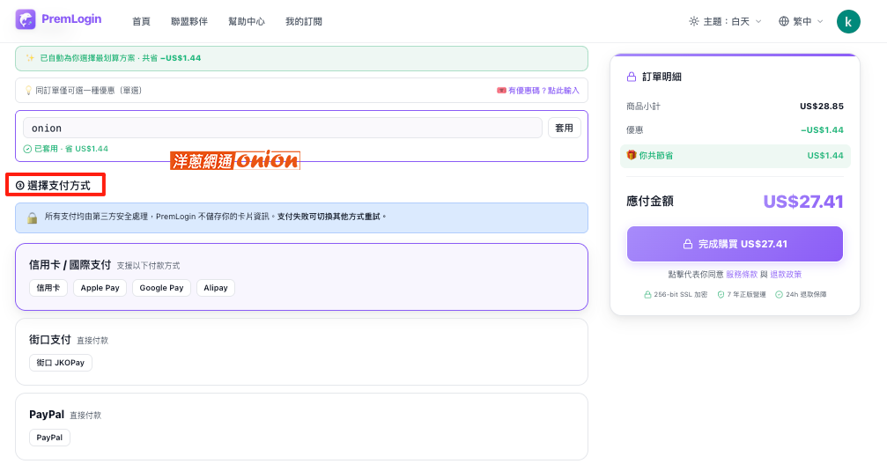Select 信用卡 / 國際支付 payment option
This screenshot has height=464, width=887.
click(301, 277)
